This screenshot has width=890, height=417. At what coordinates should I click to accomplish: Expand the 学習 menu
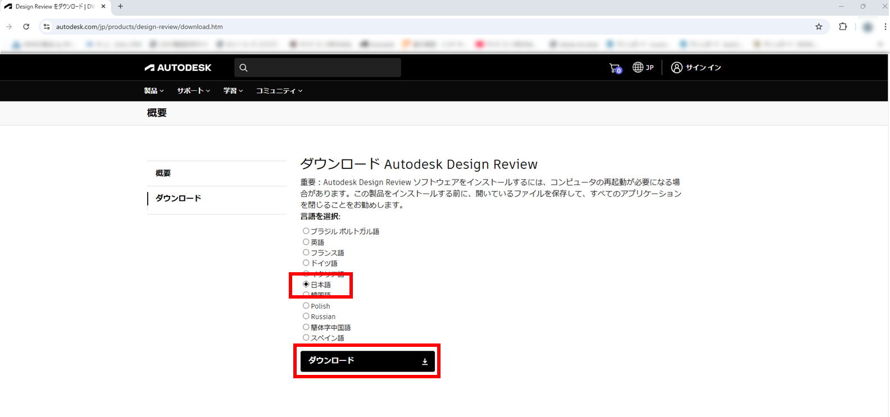[x=233, y=91]
